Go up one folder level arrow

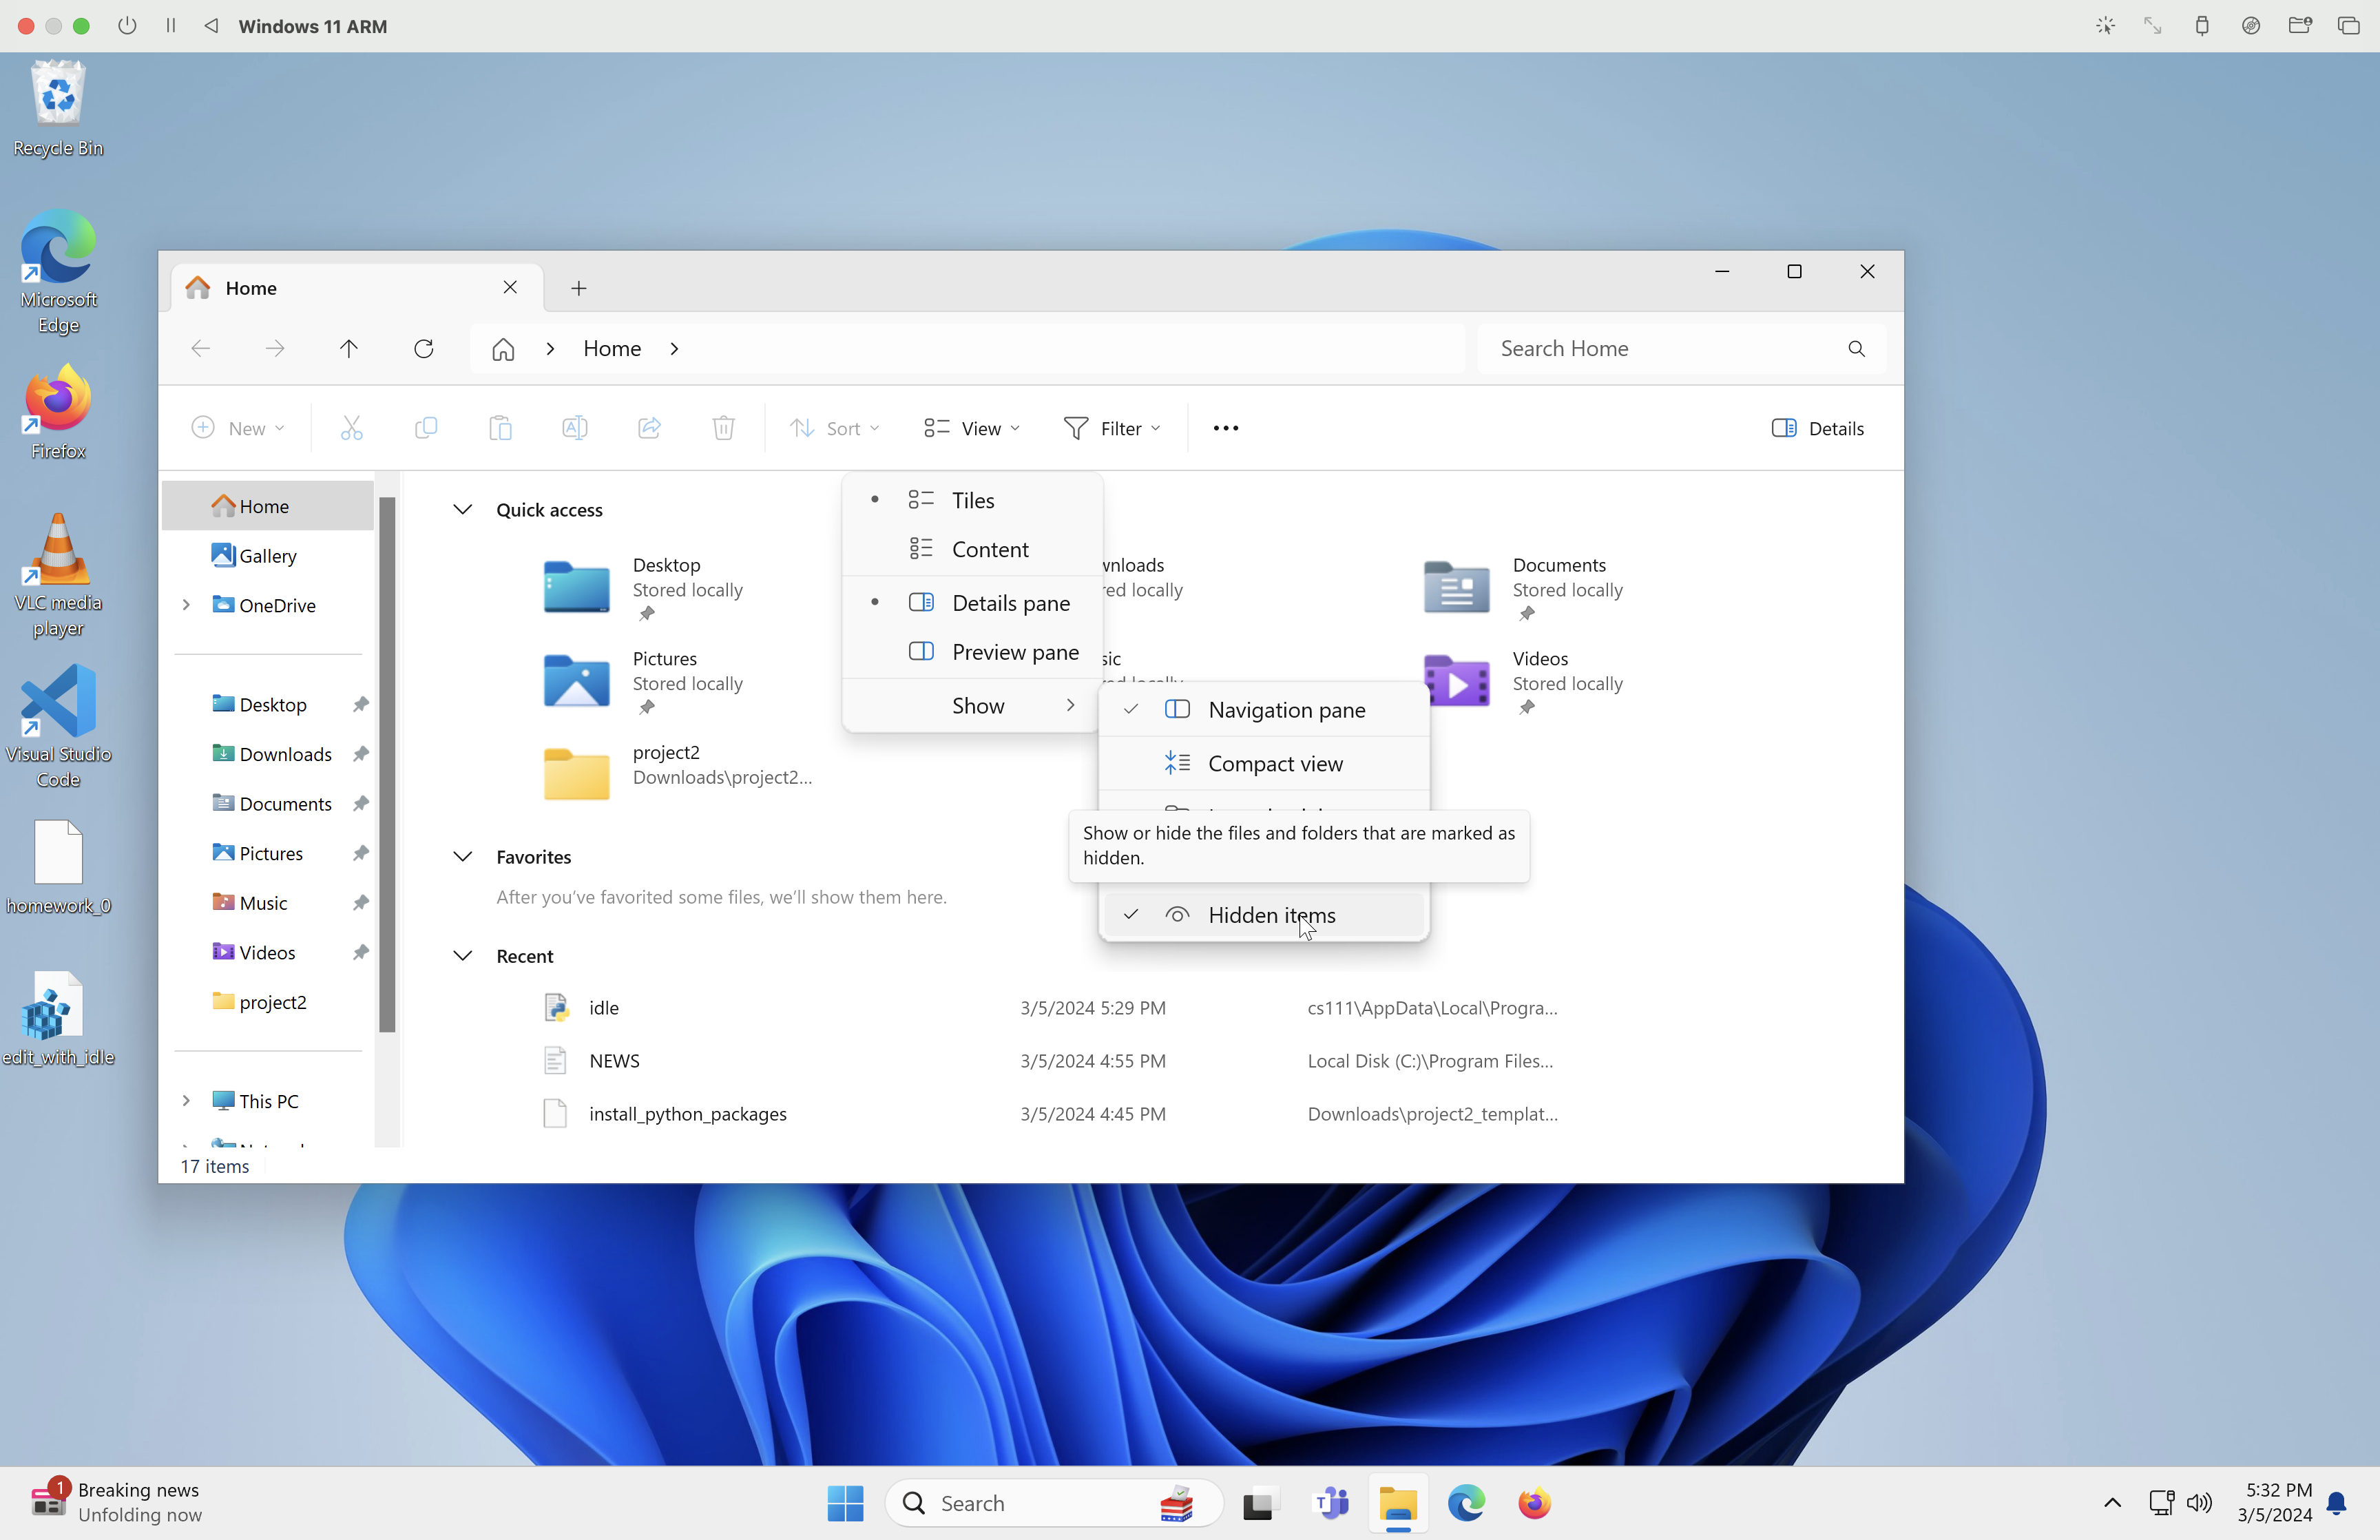click(x=349, y=348)
